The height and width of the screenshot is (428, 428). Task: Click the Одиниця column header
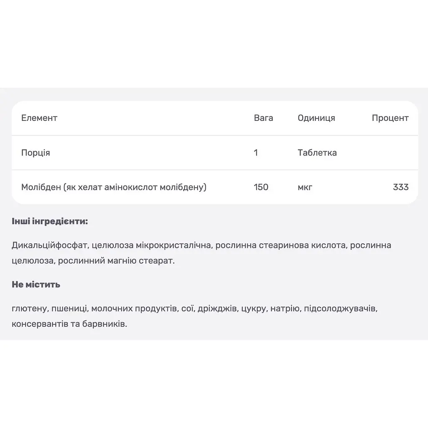[316, 118]
